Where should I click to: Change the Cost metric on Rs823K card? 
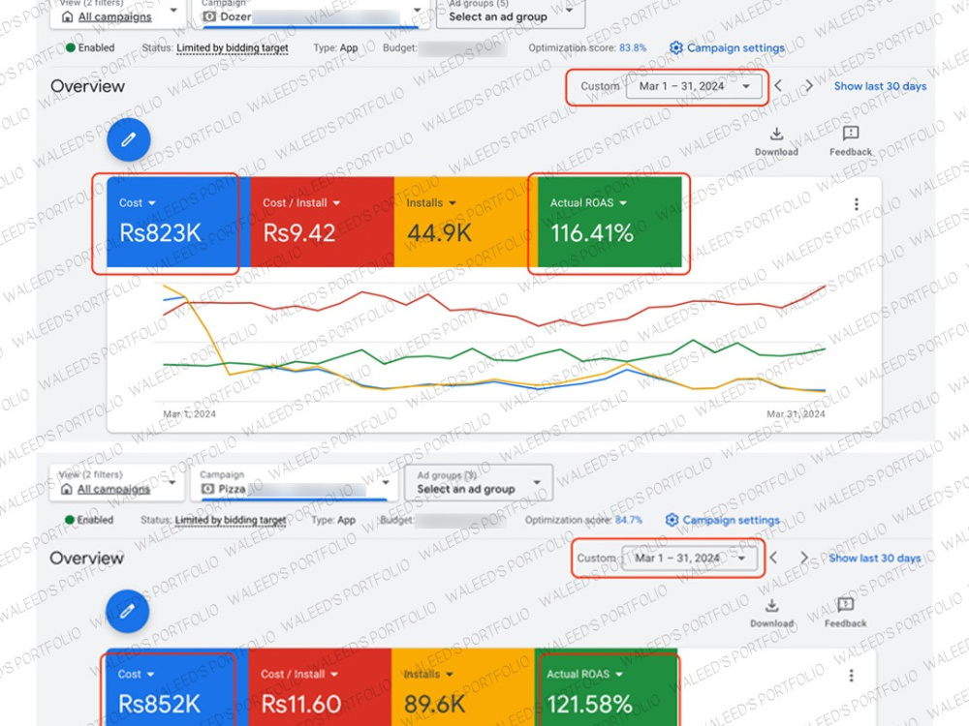138,203
